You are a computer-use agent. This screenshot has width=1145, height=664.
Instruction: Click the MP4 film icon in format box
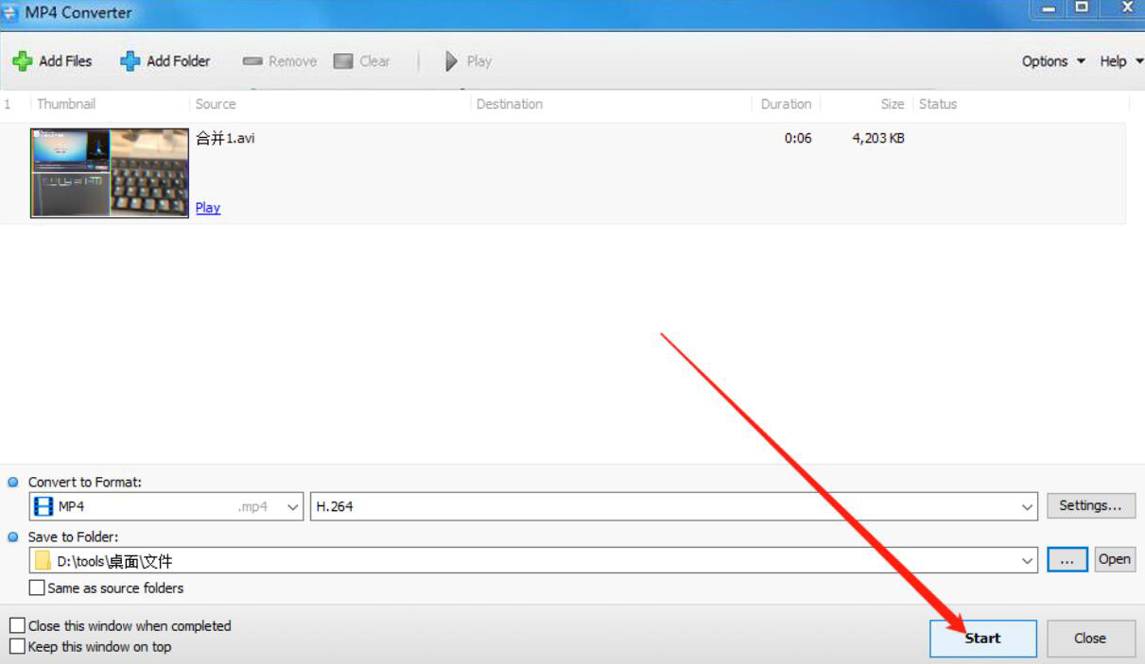click(x=43, y=507)
